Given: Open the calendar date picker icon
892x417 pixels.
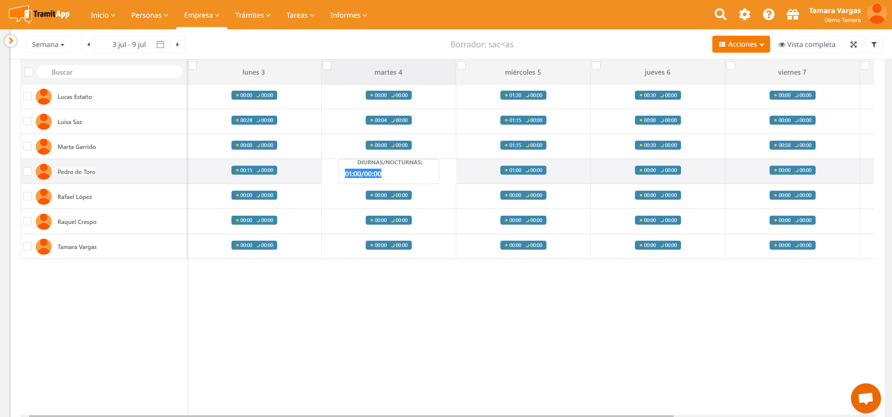Looking at the screenshot, I should pos(160,45).
